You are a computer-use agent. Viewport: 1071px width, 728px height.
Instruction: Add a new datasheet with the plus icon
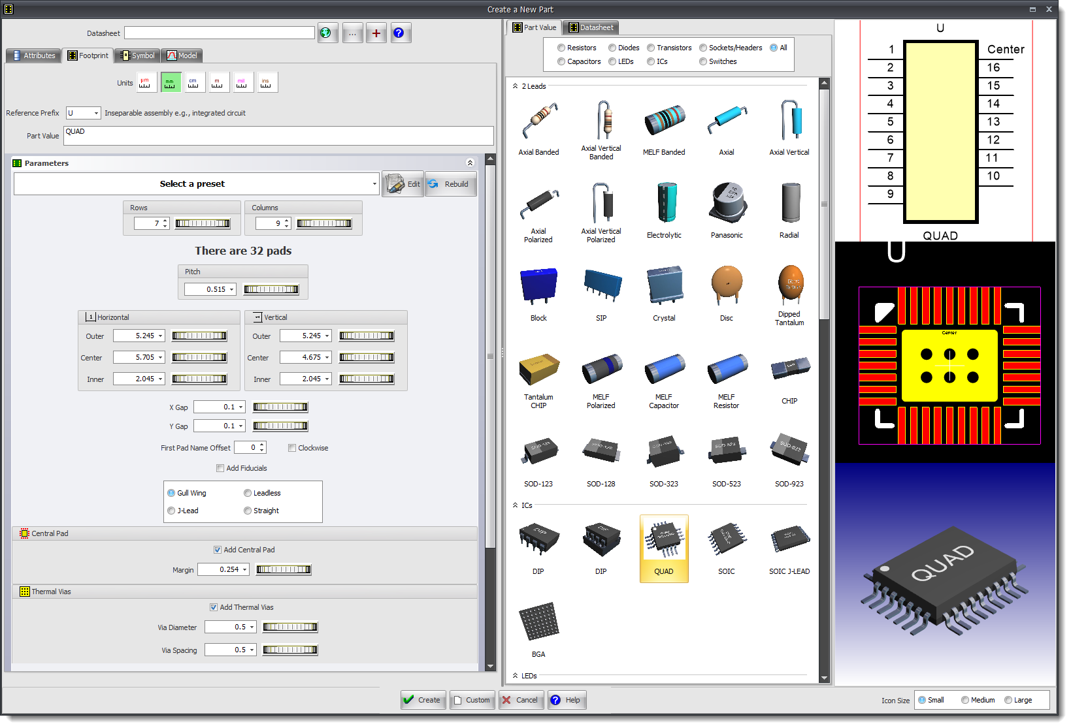point(376,33)
